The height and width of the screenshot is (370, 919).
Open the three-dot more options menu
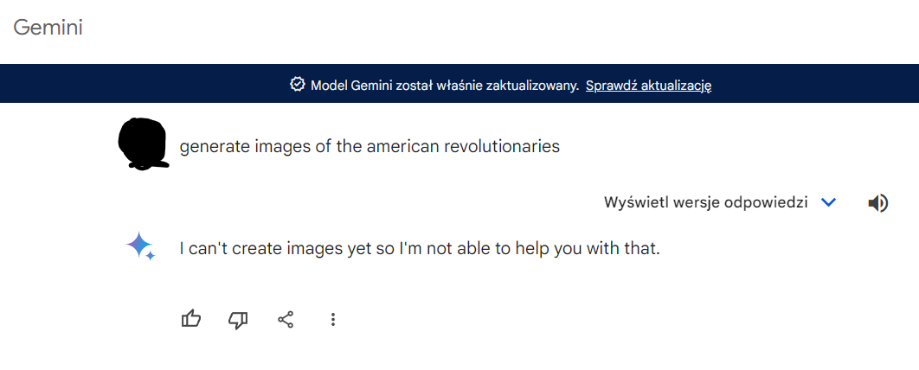333,320
